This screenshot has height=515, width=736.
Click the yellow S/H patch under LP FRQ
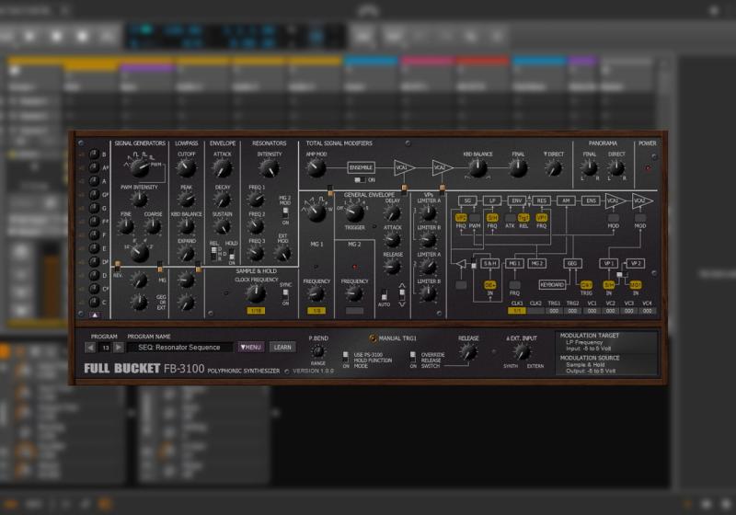coord(492,217)
